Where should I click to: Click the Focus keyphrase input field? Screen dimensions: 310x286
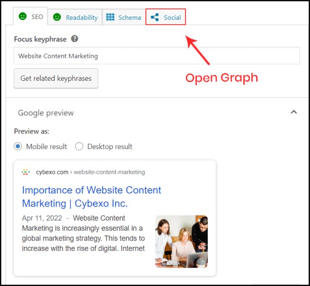point(156,56)
